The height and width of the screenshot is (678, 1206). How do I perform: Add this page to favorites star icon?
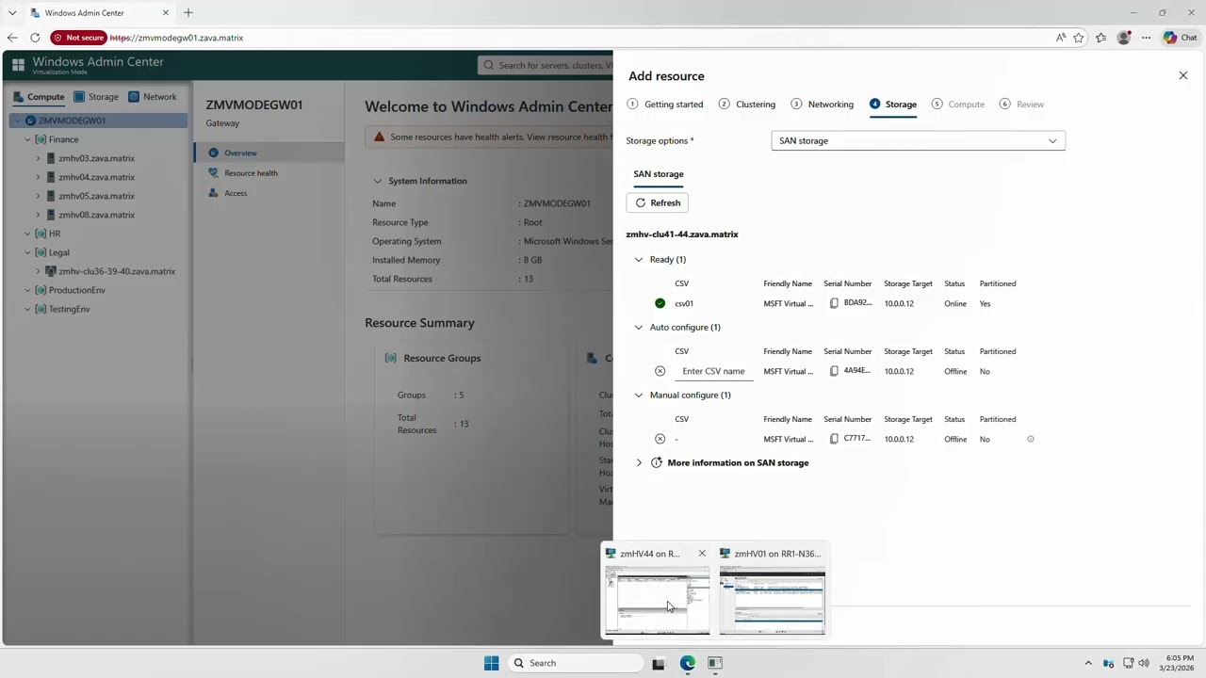tap(1079, 38)
